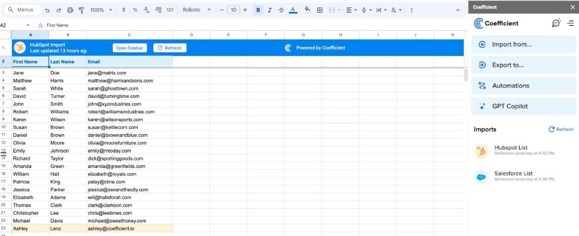
Task: Click the Redo arrow icon
Action: click(59, 10)
